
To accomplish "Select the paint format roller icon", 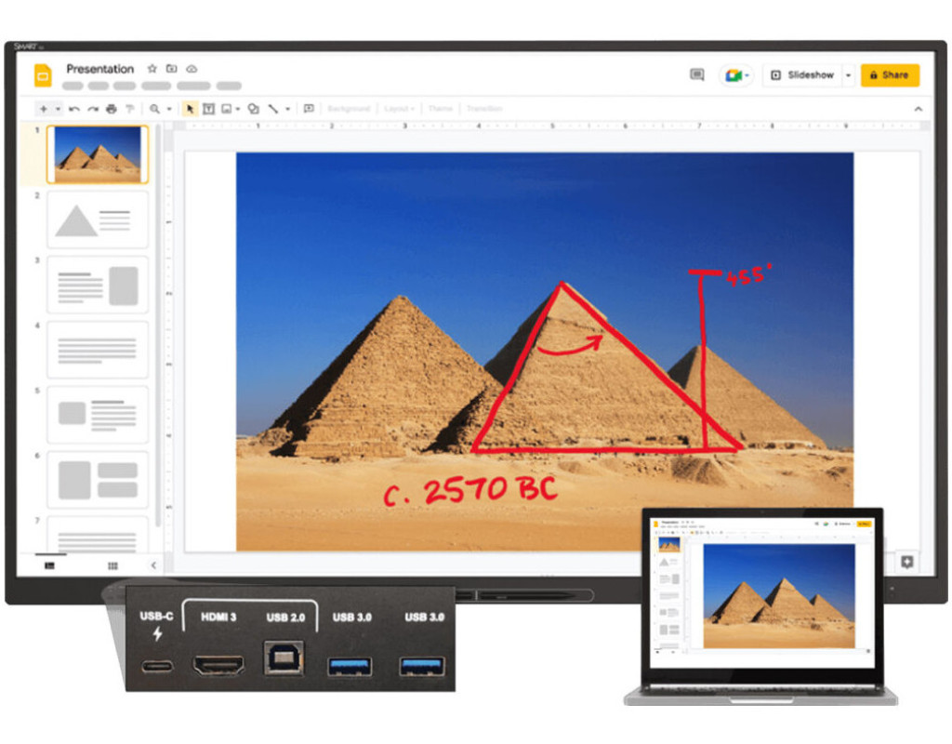I will click(130, 109).
